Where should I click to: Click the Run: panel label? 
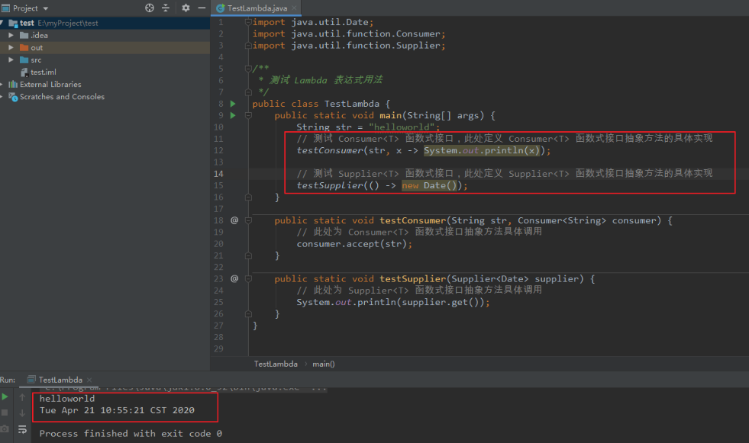[8, 380]
